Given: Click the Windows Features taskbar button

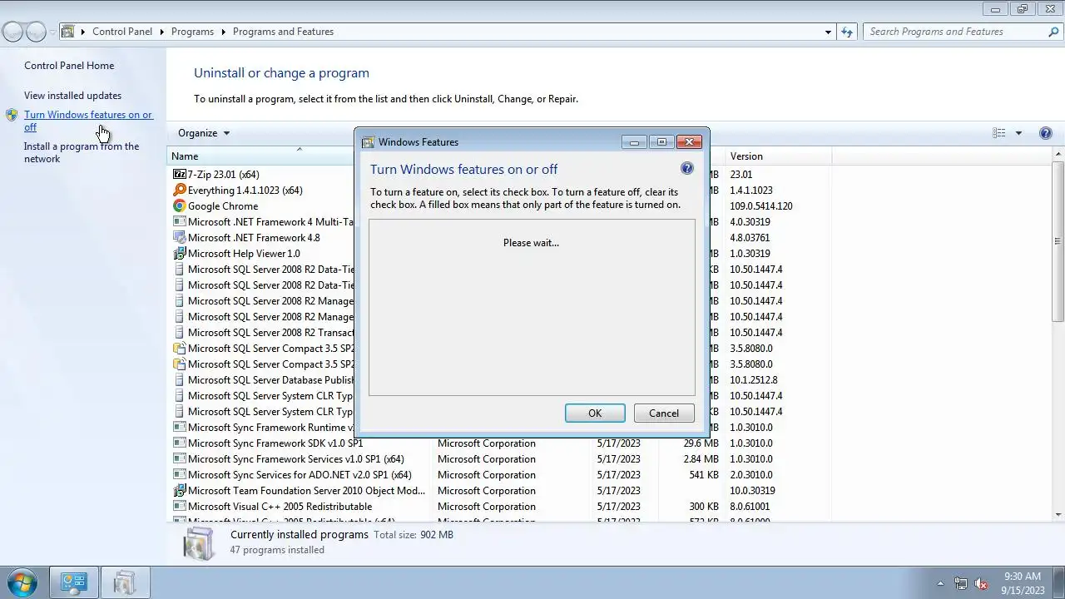Looking at the screenshot, I should coord(125,582).
